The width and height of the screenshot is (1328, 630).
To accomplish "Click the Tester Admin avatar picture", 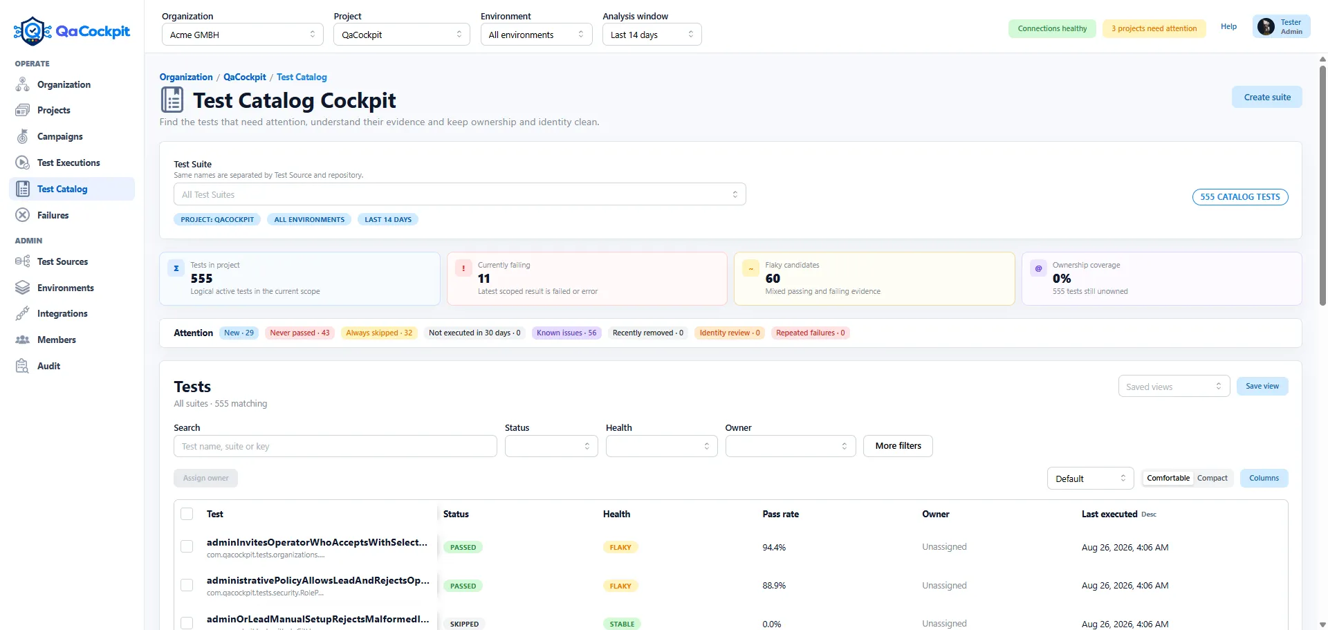I will point(1266,27).
